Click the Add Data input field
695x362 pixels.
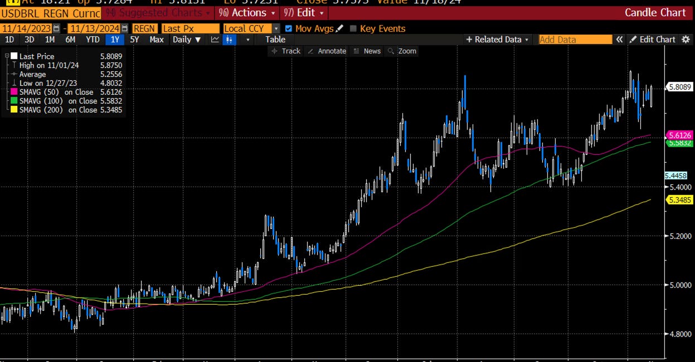click(575, 40)
